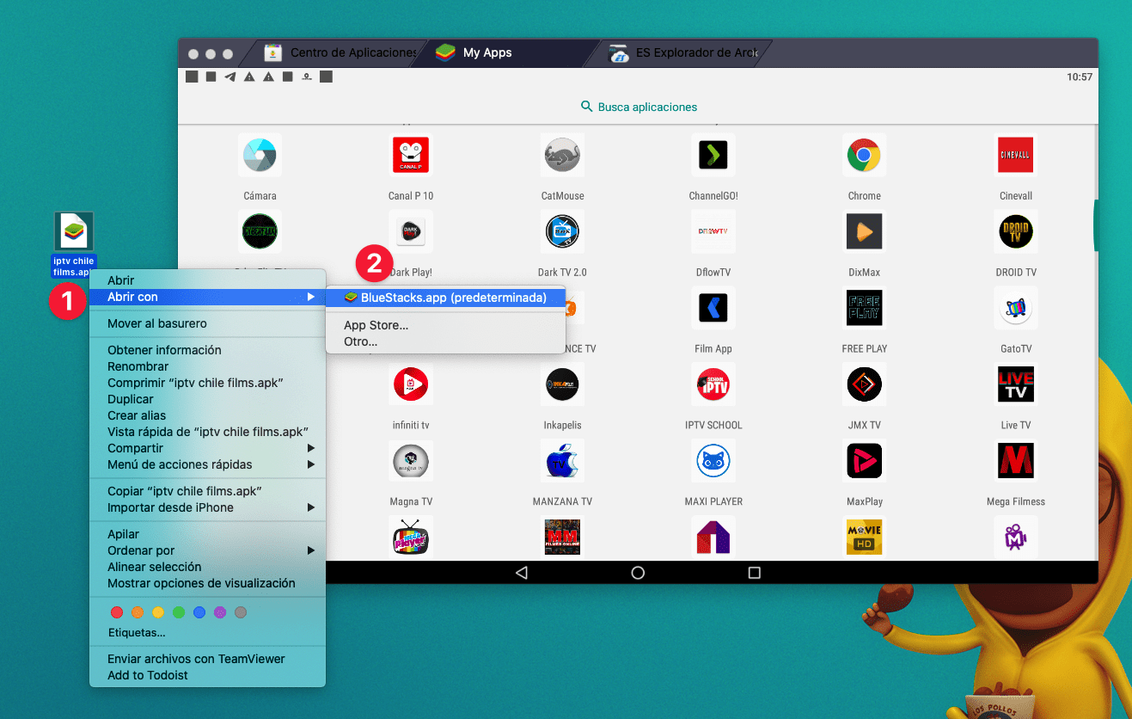
Task: Open the Dark TV 2.0 app
Action: pyautogui.click(x=562, y=232)
